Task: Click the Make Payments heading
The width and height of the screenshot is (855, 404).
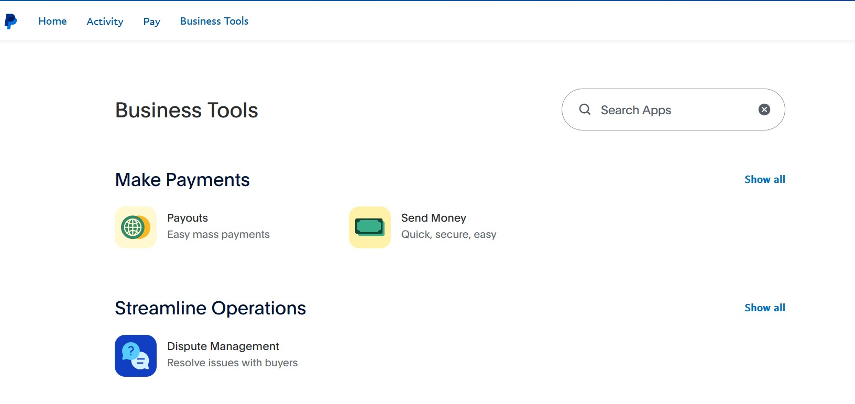Action: coord(182,180)
